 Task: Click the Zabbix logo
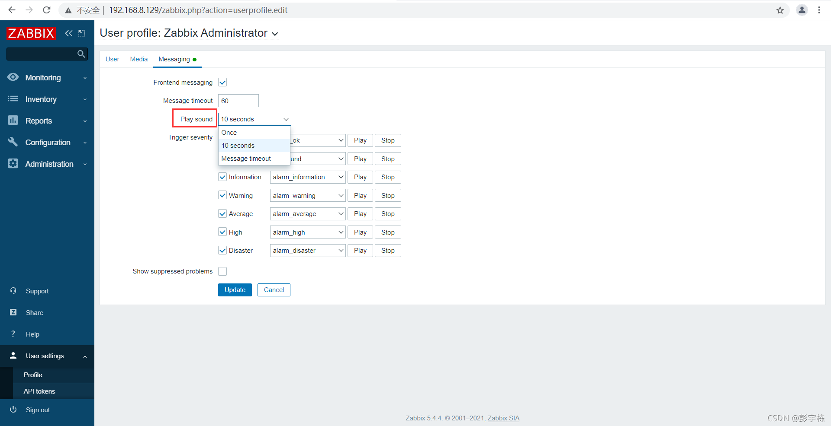click(x=31, y=33)
